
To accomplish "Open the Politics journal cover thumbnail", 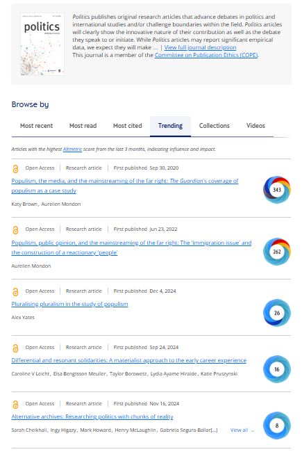I will [x=42, y=44].
